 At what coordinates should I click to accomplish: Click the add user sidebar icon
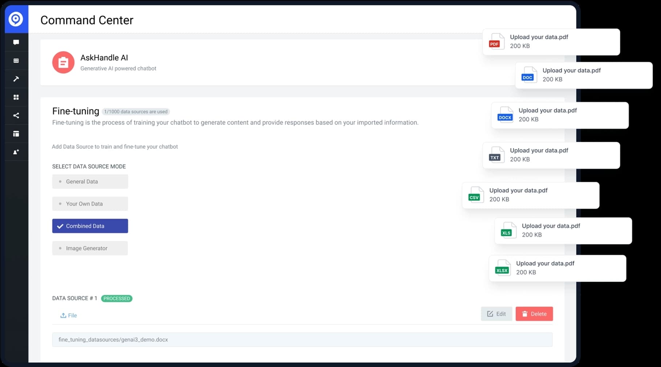click(x=16, y=152)
